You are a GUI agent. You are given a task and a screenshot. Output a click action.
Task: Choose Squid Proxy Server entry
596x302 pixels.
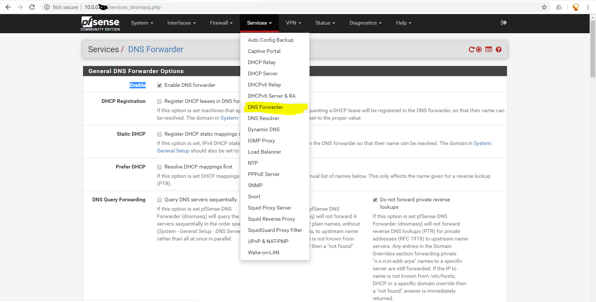click(x=275, y=208)
